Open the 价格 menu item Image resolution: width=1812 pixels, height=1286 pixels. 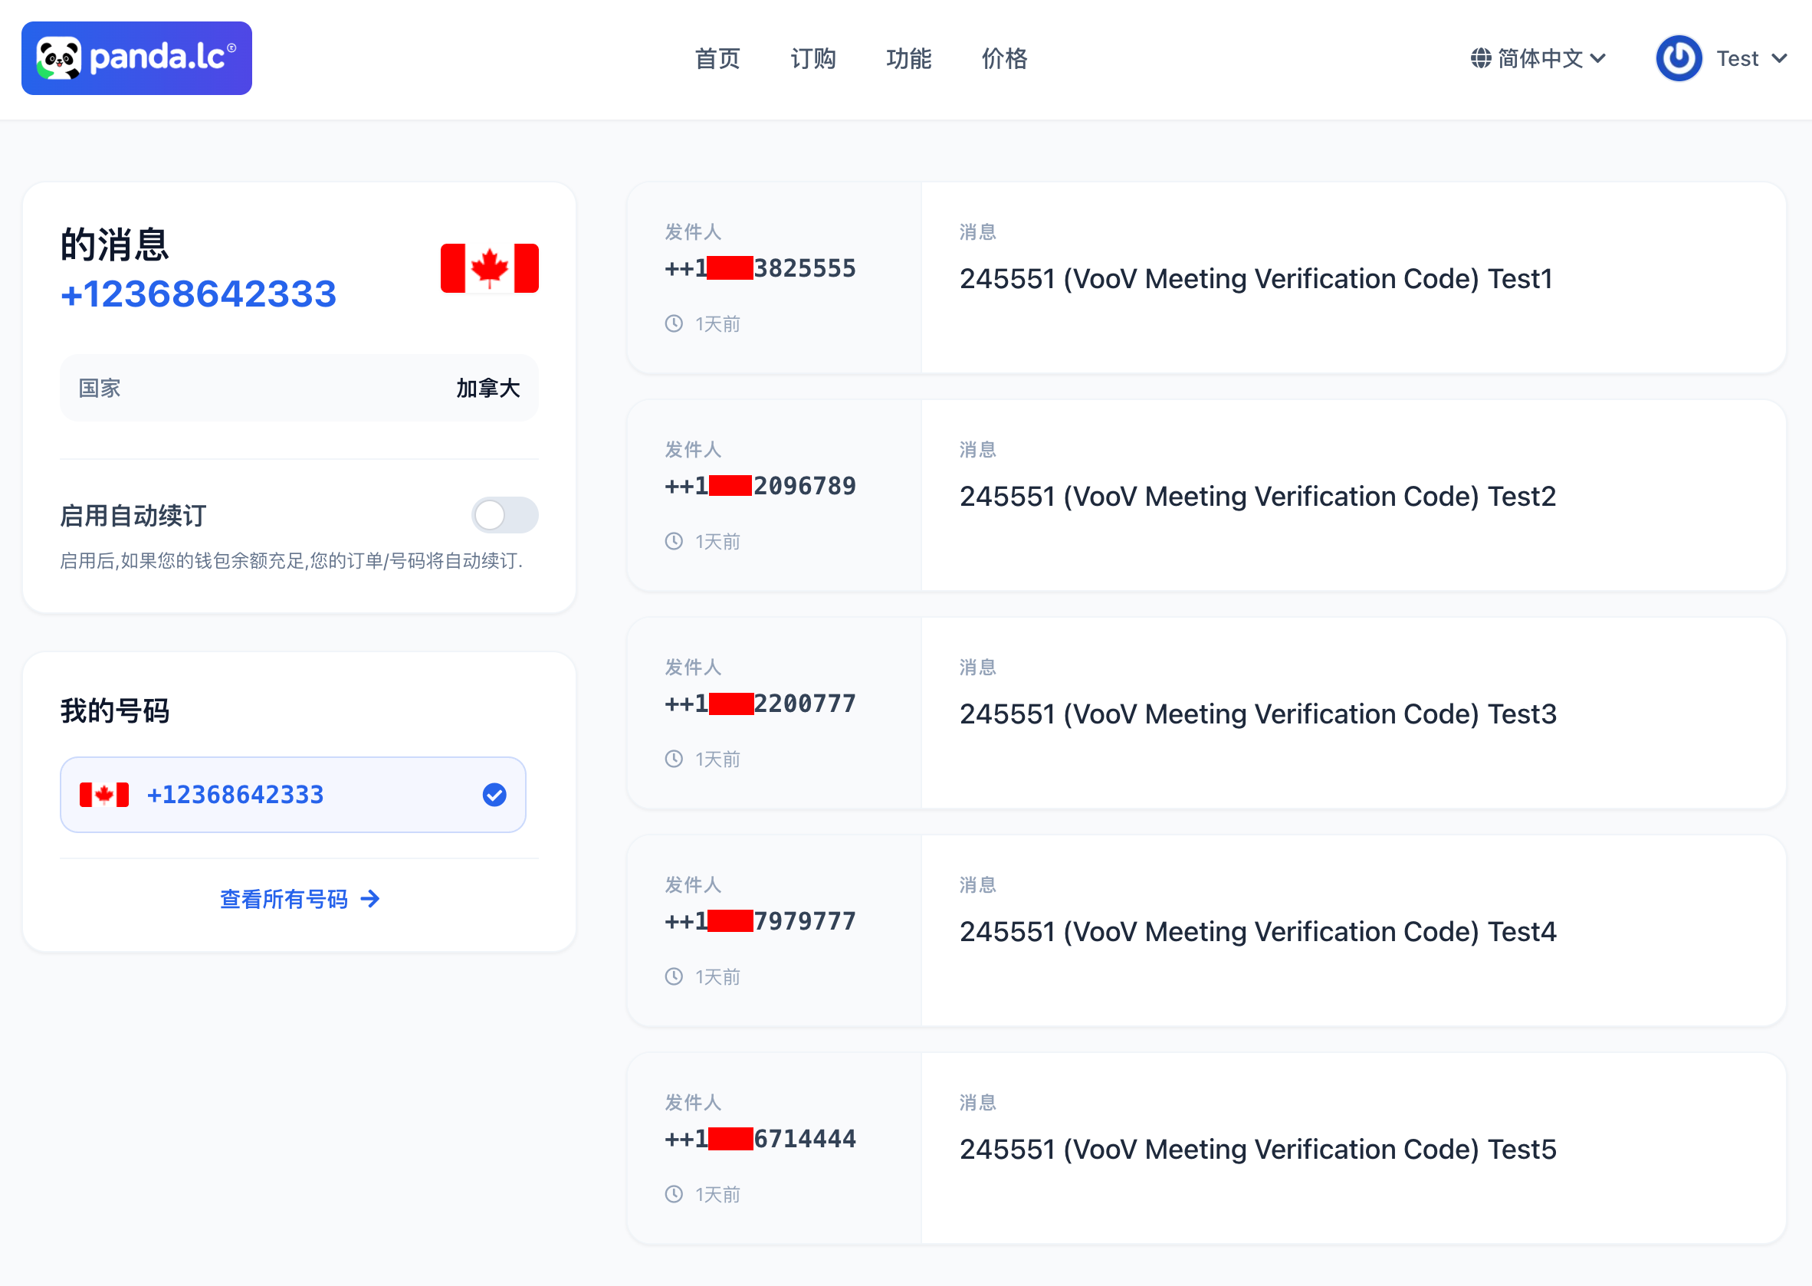point(1004,58)
